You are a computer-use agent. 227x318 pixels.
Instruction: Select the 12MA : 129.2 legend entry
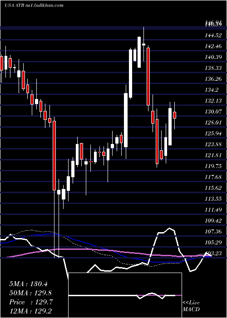tap(30, 311)
